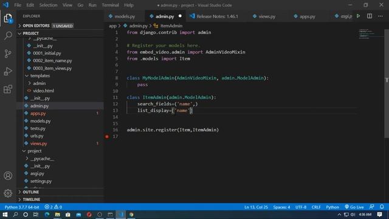Change the UTF-8 encoding
The height and width of the screenshot is (219, 389).
tap(301, 207)
